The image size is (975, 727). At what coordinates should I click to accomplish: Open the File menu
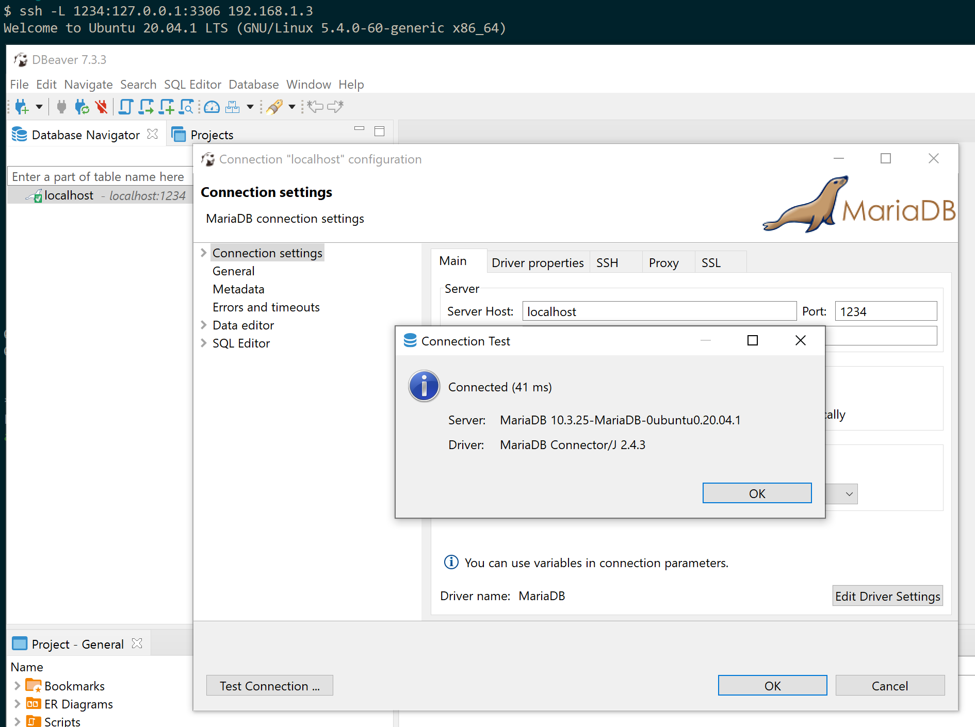(20, 85)
